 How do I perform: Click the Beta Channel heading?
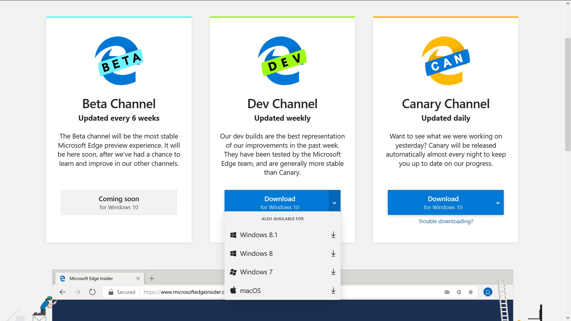(x=119, y=104)
